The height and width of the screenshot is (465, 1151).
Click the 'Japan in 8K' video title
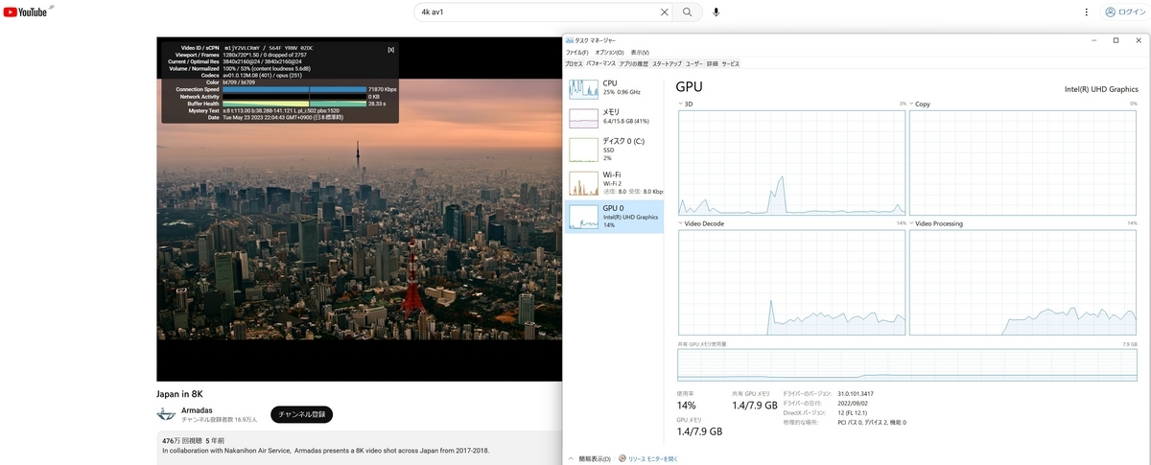point(179,393)
